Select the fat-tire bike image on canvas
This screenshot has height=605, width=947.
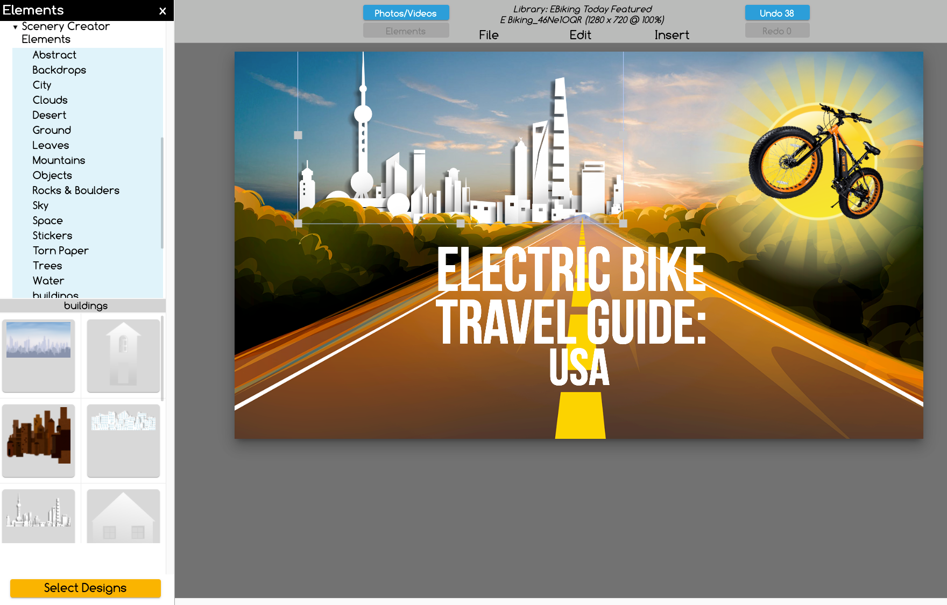[816, 160]
